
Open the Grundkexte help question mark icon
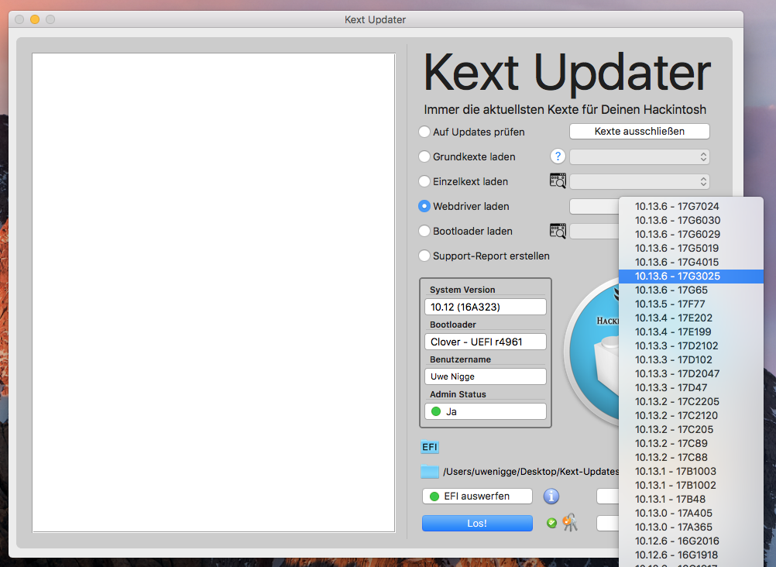coord(558,156)
